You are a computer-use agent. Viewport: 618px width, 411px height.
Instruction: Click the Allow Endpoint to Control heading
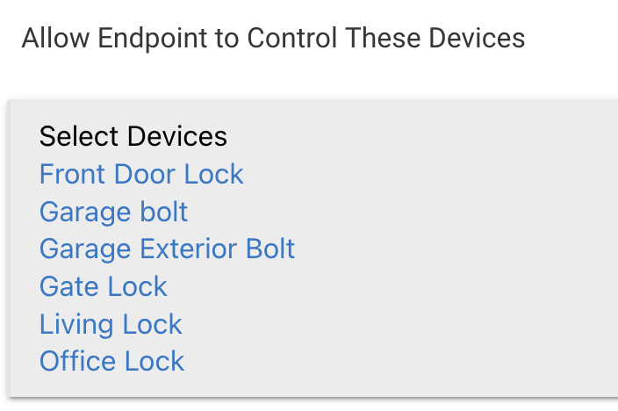pos(273,39)
